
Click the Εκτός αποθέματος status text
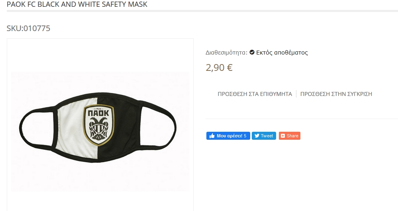(x=282, y=53)
